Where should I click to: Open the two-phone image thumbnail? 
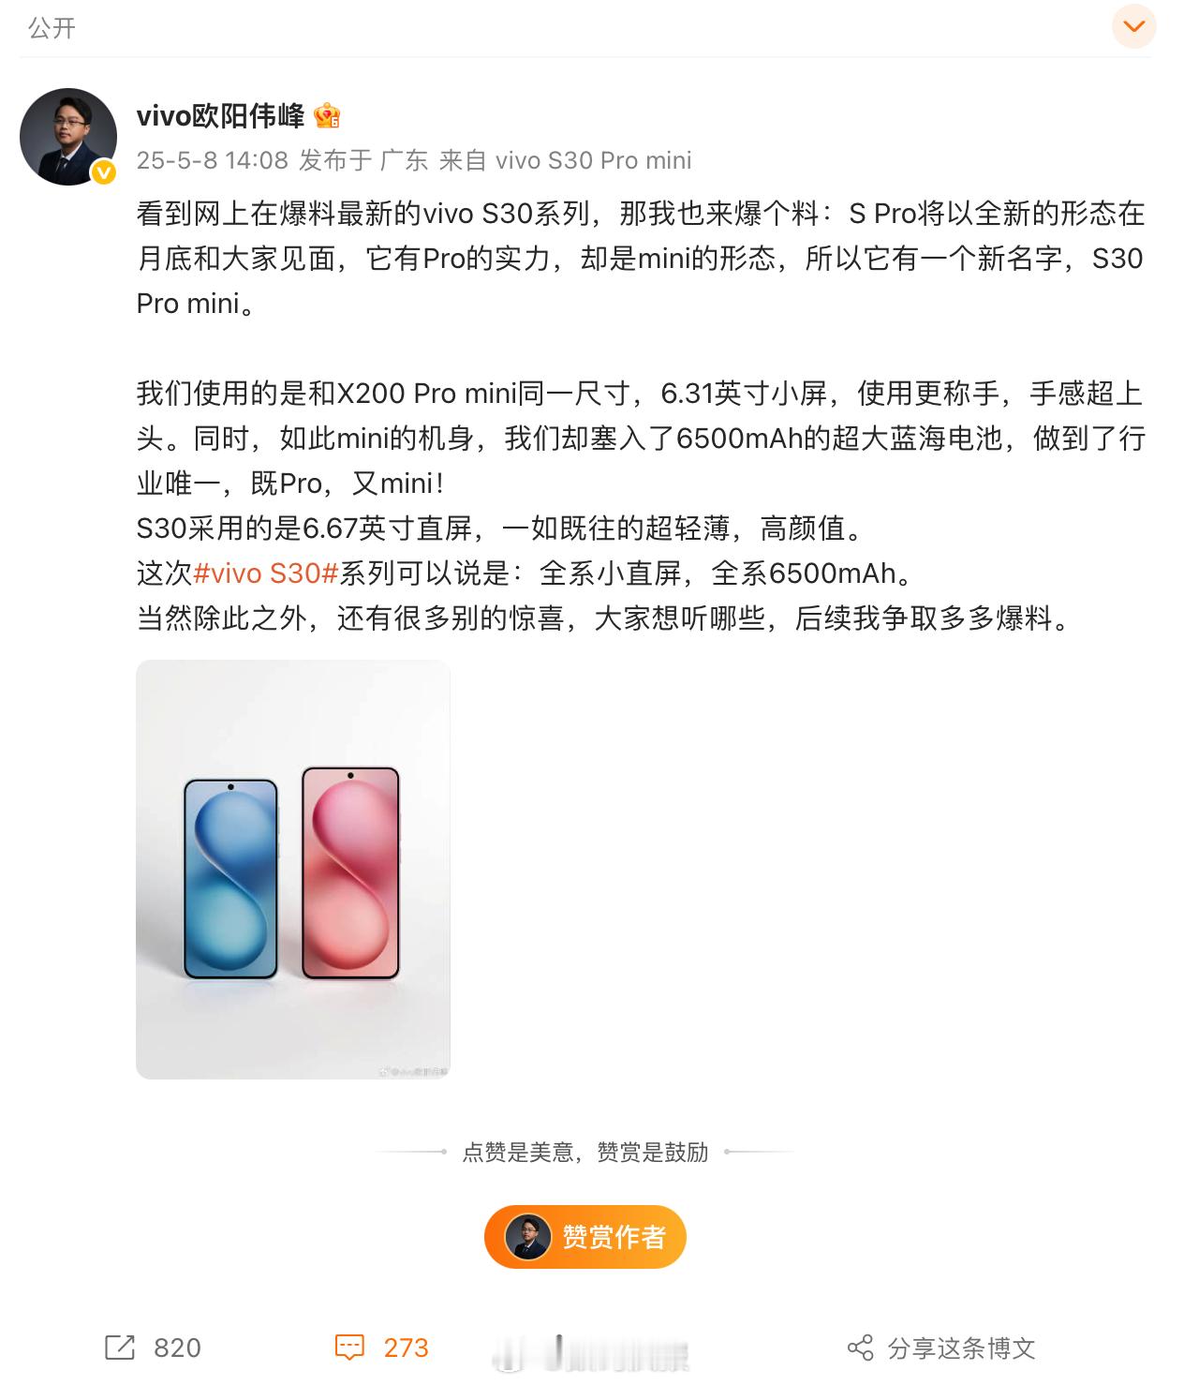(293, 869)
